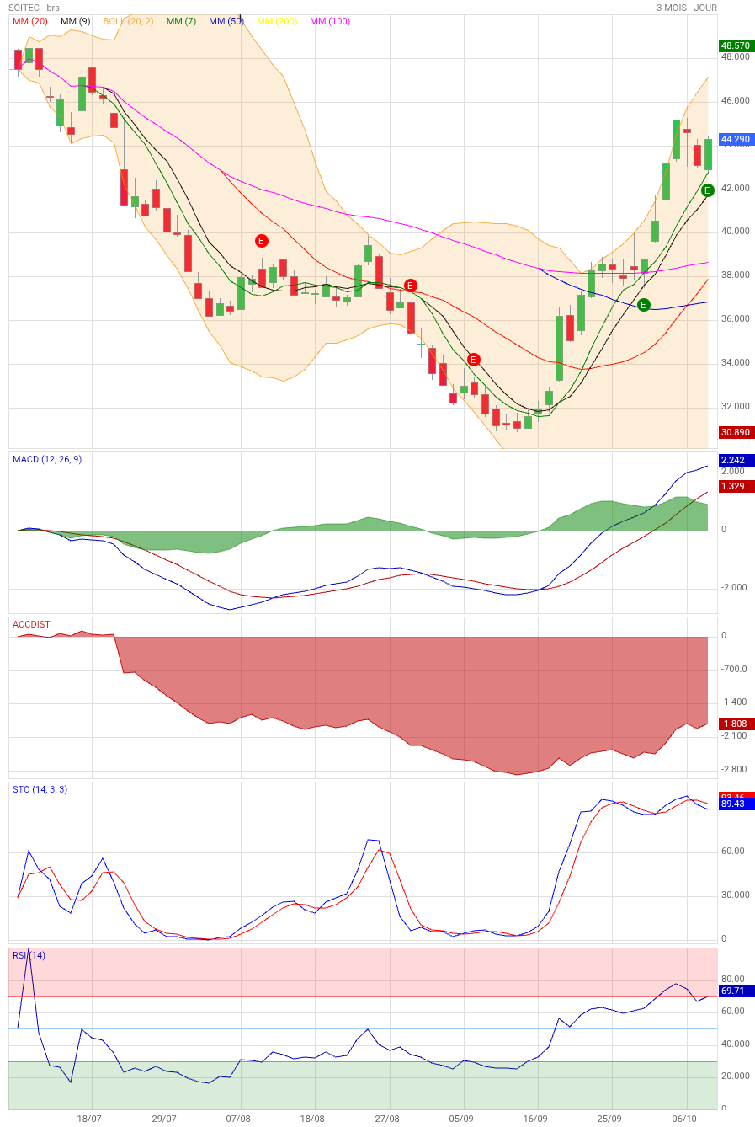This screenshot has width=755, height=1127.
Task: Click the 40.000 price axis label
Action: (735, 232)
